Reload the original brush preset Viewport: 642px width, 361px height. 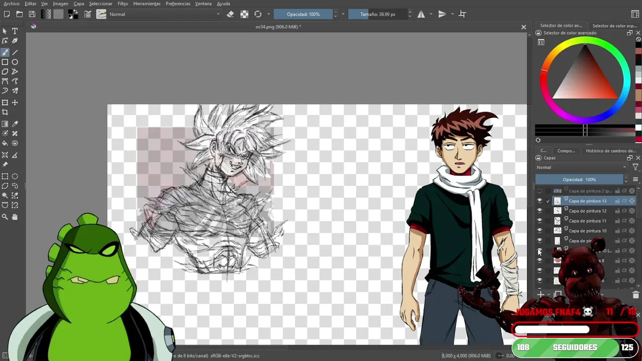pyautogui.click(x=258, y=14)
